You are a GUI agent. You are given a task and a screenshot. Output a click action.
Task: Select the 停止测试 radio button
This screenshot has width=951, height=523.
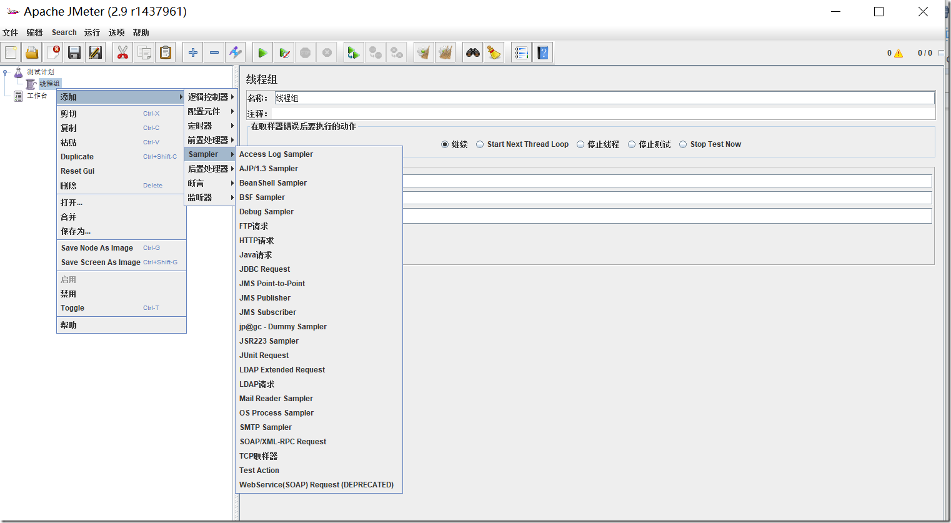[632, 144]
